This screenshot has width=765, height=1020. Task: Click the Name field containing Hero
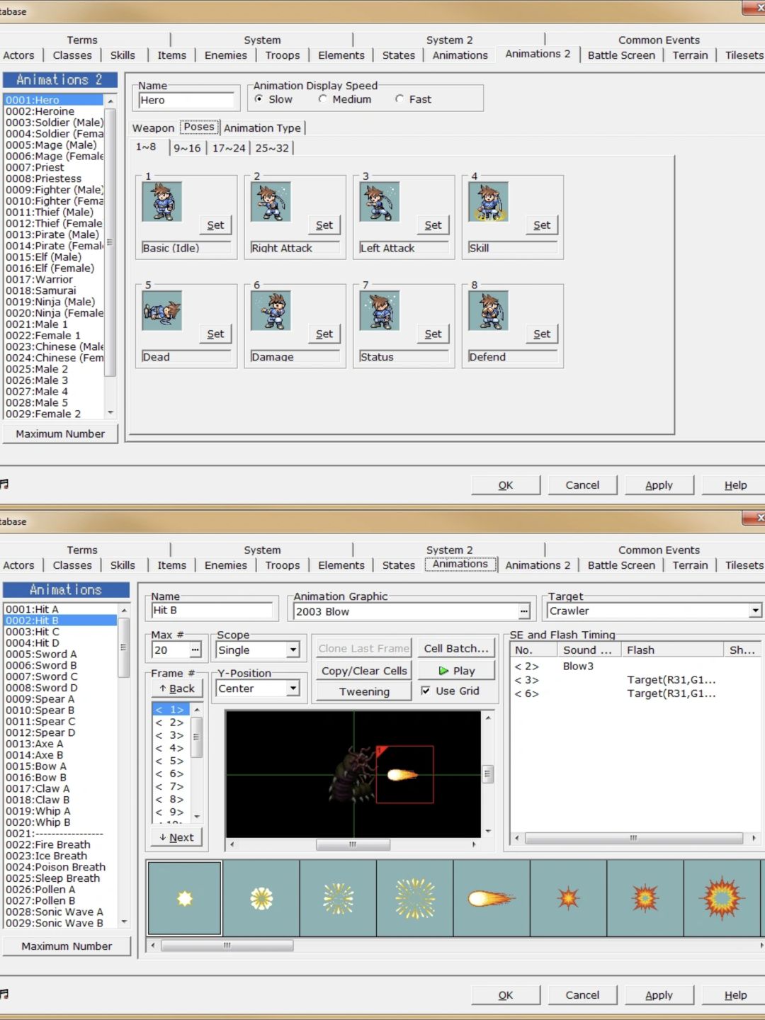(x=186, y=100)
